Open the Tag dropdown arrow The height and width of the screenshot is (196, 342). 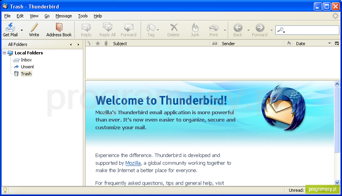(158, 30)
